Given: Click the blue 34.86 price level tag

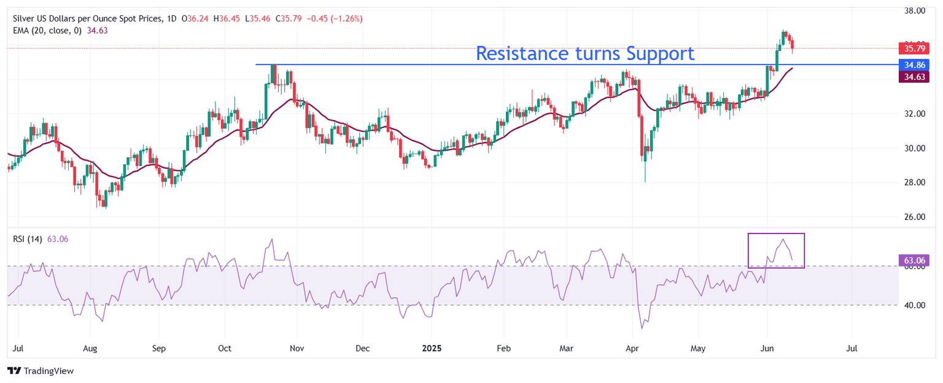Looking at the screenshot, I should pos(912,64).
